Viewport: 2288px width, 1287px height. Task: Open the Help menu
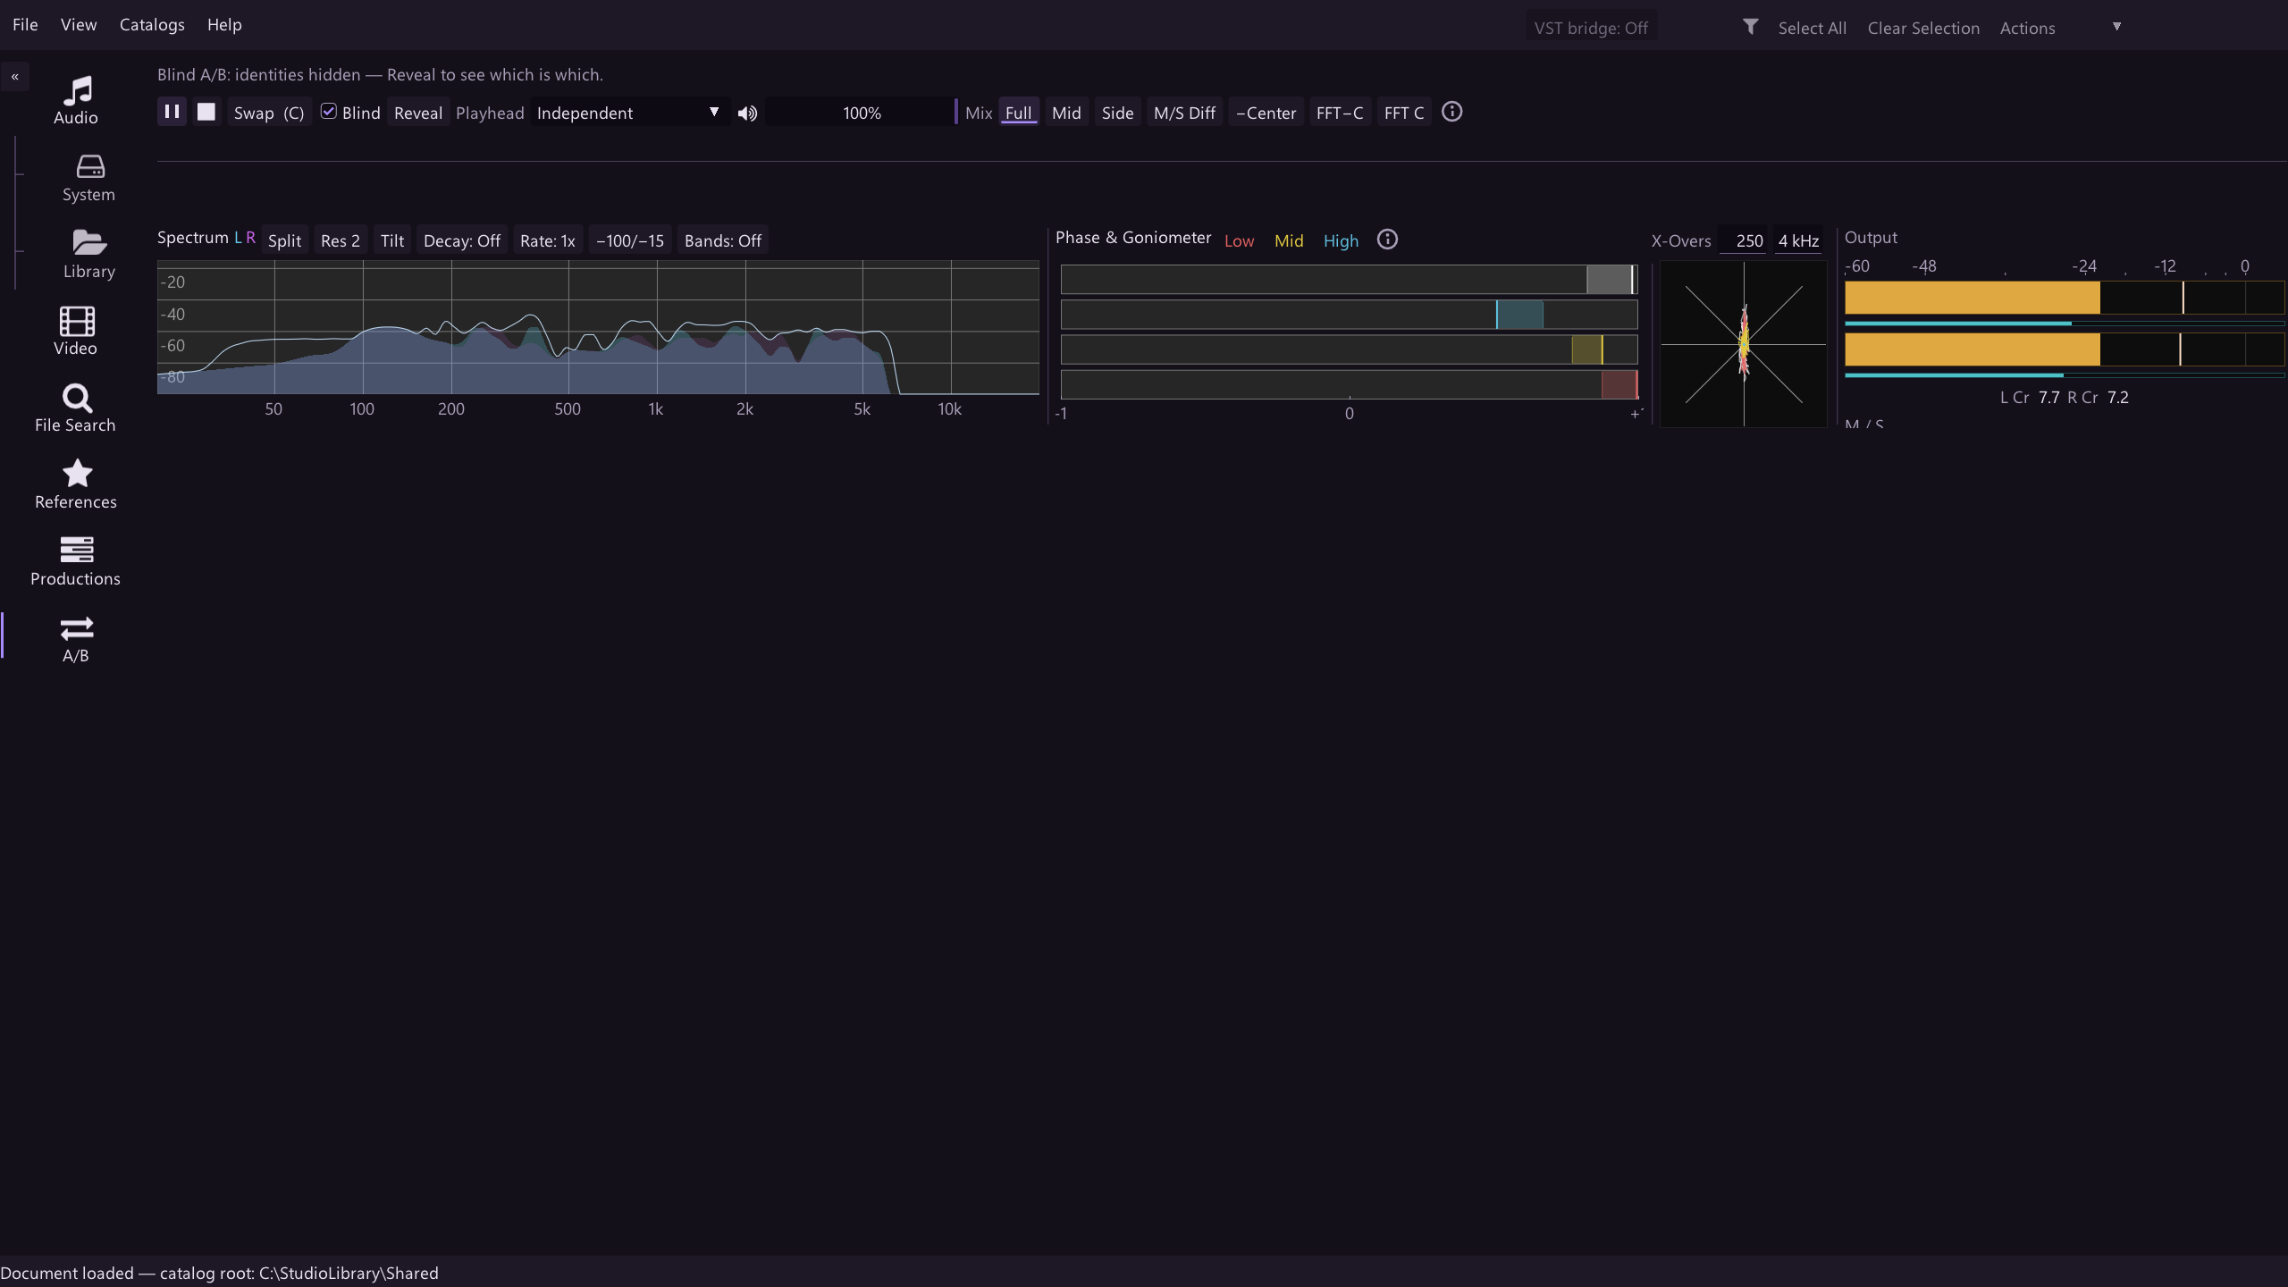224,25
